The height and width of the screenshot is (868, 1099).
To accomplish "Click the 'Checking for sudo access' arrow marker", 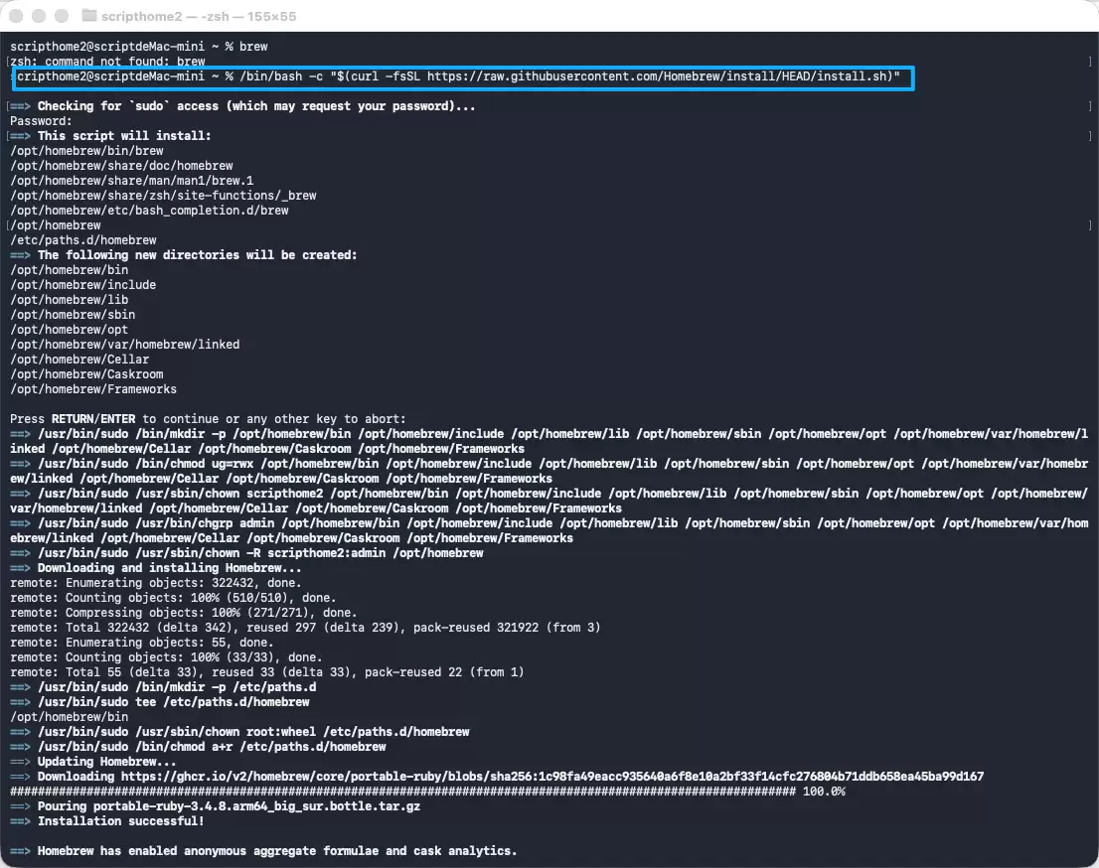I will pyautogui.click(x=20, y=106).
